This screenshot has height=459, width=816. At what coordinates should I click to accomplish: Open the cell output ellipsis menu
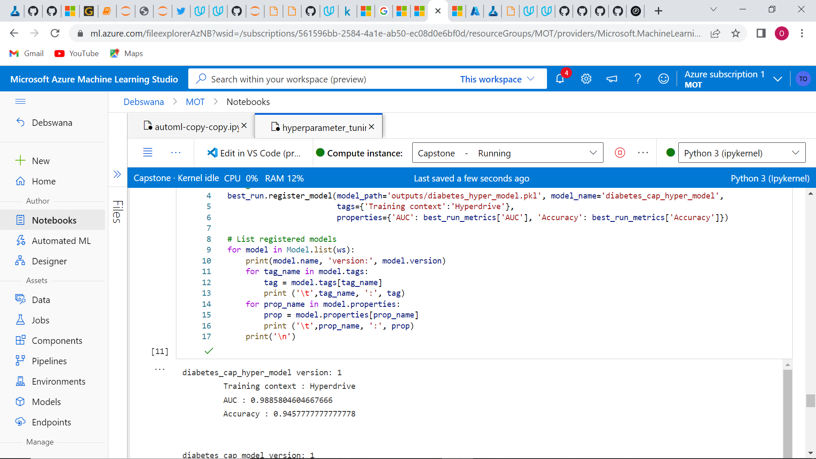click(160, 369)
